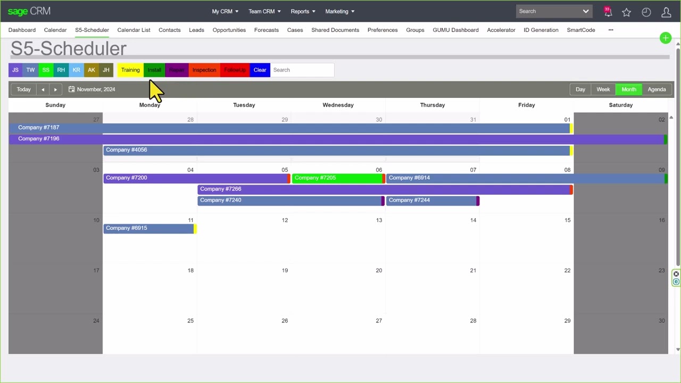The width and height of the screenshot is (681, 383).
Task: Toggle the KR user filter
Action: point(76,70)
